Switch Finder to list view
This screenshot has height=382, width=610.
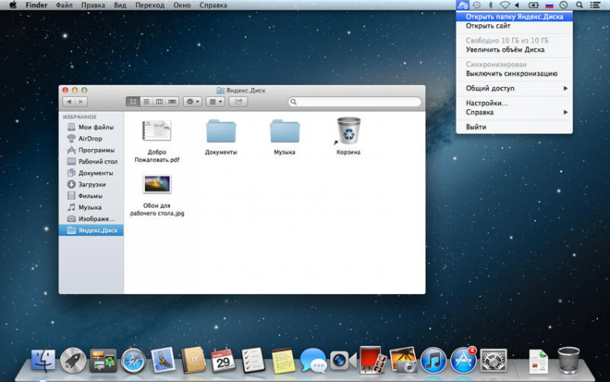[146, 101]
